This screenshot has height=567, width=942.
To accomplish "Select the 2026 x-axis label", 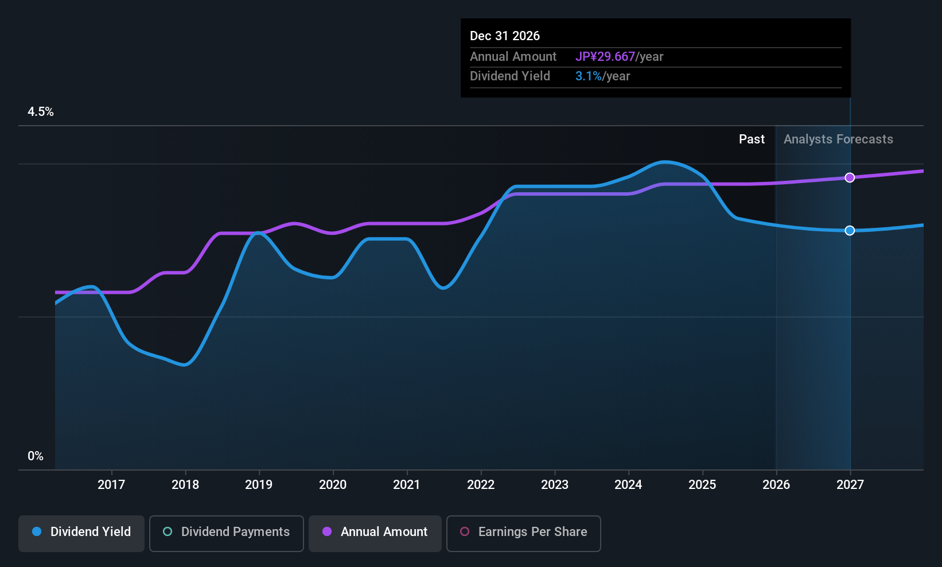I will coord(776,484).
